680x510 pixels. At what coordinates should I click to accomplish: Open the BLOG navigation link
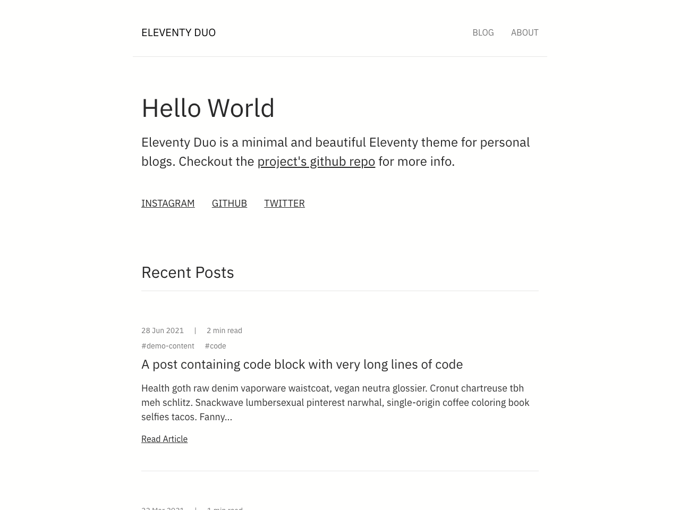pos(483,32)
